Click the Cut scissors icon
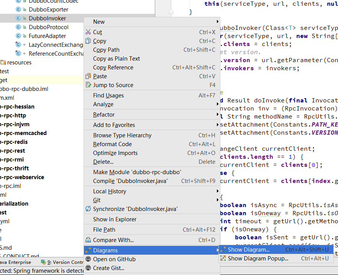The height and width of the screenshot is (275, 338). 88,32
